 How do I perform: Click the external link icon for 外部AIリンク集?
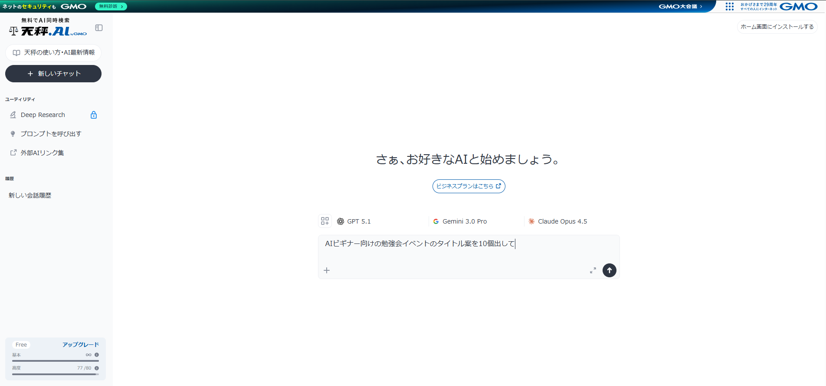(x=13, y=152)
